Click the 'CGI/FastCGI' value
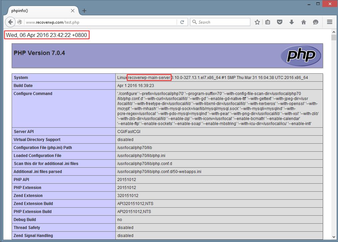This screenshot has width=338, height=242. tap(129, 131)
